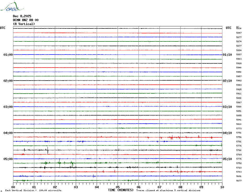
Task: Select the 03:10 time label
Action: [x=227, y=107]
